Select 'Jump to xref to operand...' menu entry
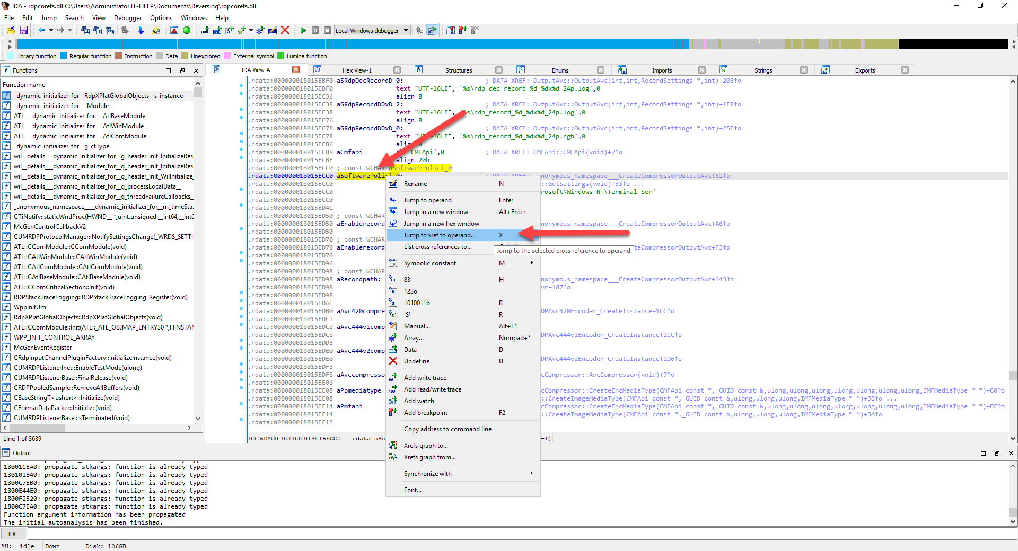This screenshot has height=551, width=1018. (x=440, y=235)
